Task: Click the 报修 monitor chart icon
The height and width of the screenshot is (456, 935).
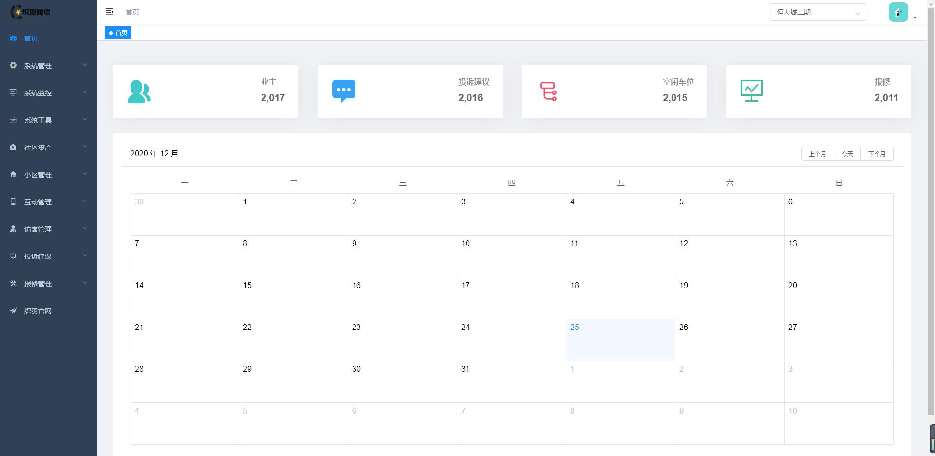Action: (x=751, y=91)
